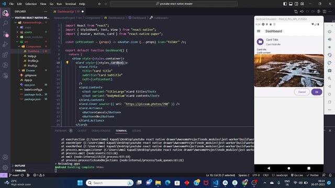
Task: Open the Search view in activity bar
Action: (5, 23)
